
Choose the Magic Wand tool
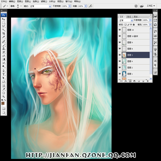coord(4,30)
